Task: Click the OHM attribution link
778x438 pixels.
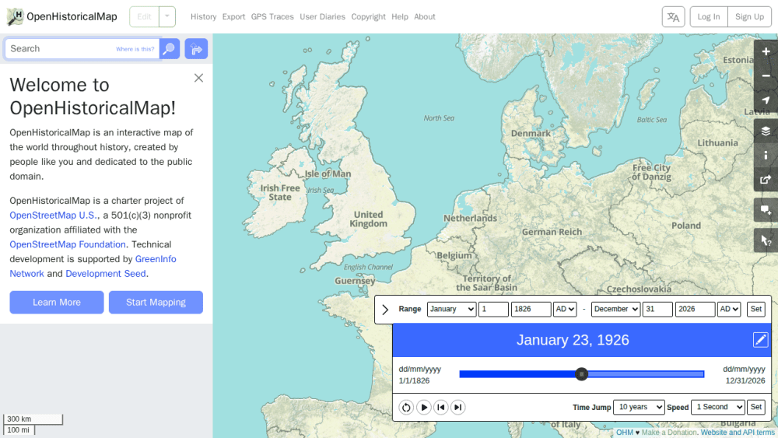Action: (624, 433)
